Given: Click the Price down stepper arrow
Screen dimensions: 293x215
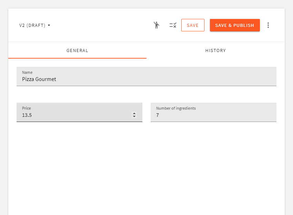Looking at the screenshot, I should click(x=134, y=117).
